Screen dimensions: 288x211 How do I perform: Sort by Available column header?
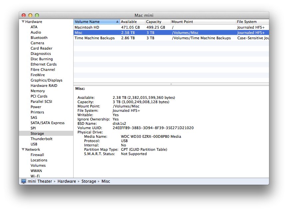pyautogui.click(x=133, y=22)
